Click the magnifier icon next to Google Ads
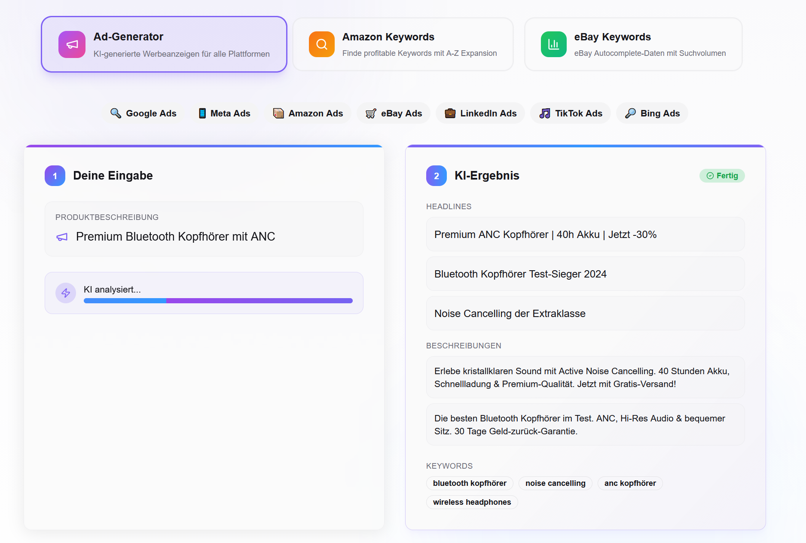 tap(115, 113)
